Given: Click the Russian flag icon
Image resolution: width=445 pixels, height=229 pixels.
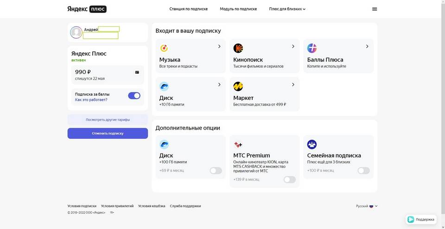Looking at the screenshot, I should click(x=371, y=206).
